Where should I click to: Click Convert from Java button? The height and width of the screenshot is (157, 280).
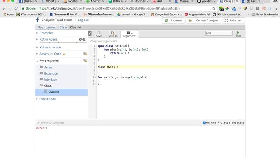tap(203, 20)
